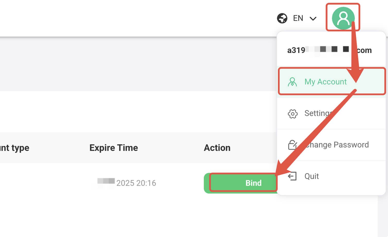Select Change Password in the menu
388x237 pixels.
337,145
